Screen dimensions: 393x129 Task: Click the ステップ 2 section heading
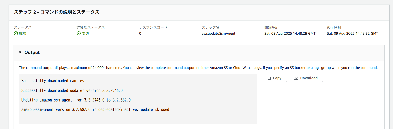point(56,12)
